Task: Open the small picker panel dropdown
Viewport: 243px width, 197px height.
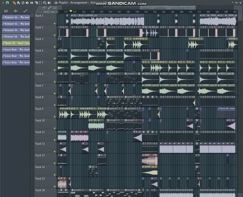Action: (x=32, y=15)
